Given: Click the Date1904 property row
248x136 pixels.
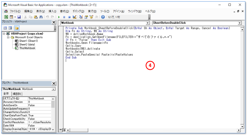Looking at the screenshot, I should click(27, 125).
